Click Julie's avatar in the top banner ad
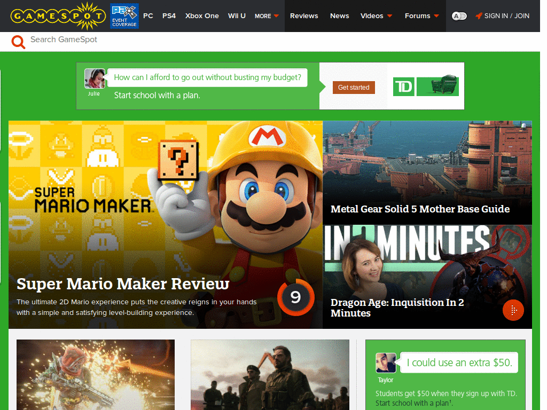547x410 pixels. (95, 78)
